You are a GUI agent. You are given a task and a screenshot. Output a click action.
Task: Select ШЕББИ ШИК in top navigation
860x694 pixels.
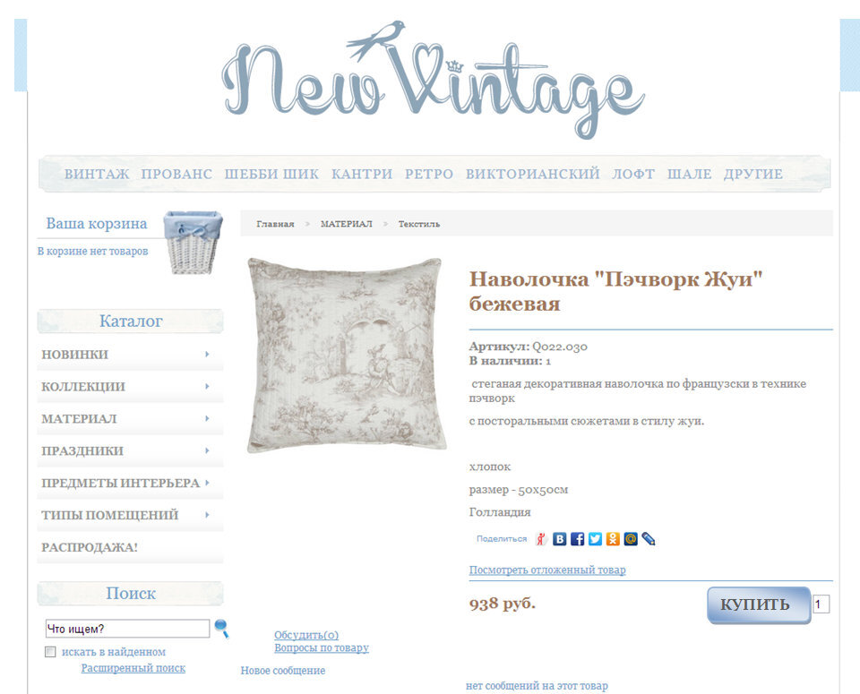(271, 174)
